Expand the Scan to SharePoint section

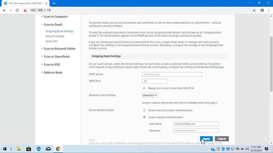click(55, 57)
